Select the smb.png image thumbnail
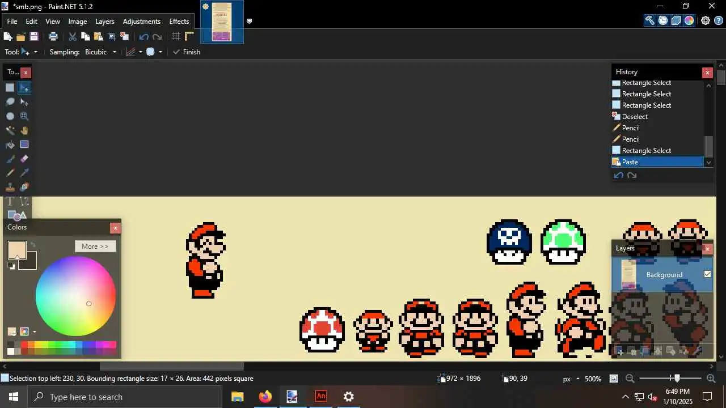This screenshot has height=408, width=726. pyautogui.click(x=222, y=22)
